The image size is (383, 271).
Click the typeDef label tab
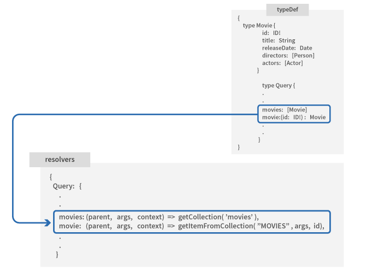tap(287, 10)
